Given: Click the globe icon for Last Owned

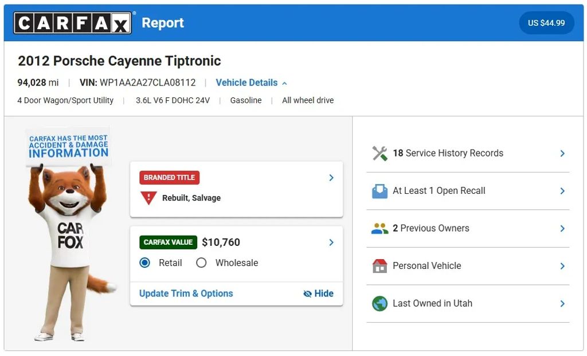Looking at the screenshot, I should 379,304.
